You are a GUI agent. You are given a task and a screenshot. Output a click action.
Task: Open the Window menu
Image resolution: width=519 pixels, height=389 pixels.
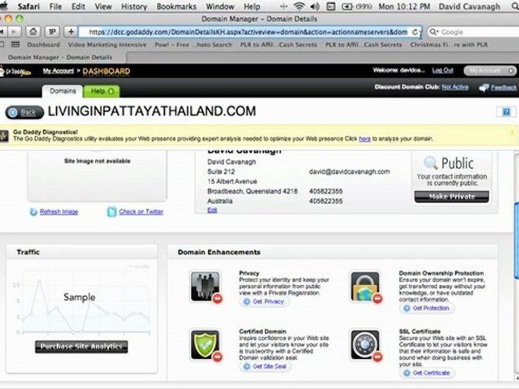(220, 6)
